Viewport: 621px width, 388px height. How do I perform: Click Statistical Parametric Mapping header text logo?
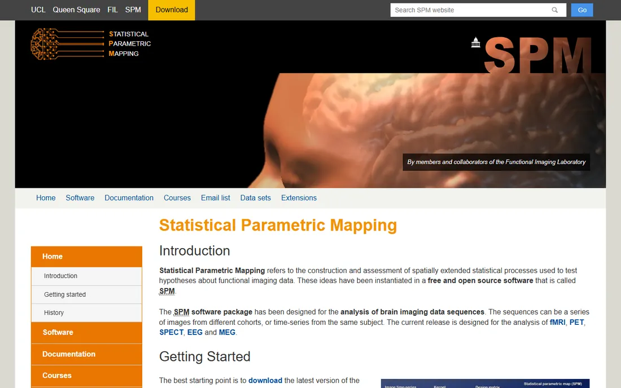129,43
